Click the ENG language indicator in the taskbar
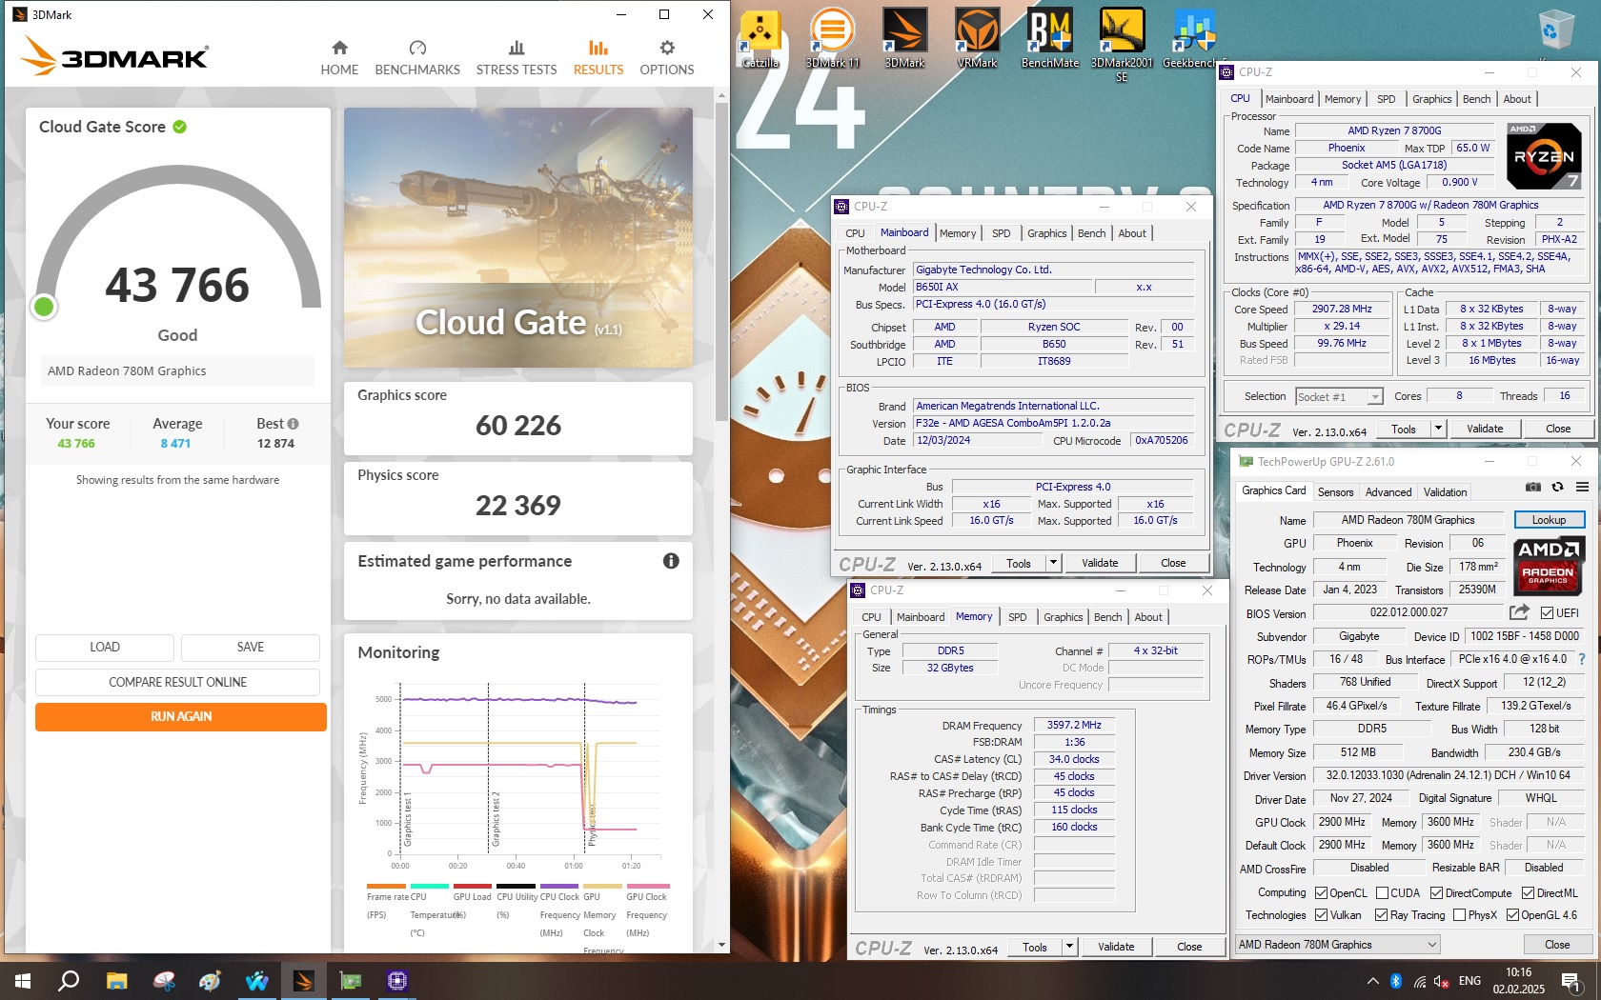 1469,980
